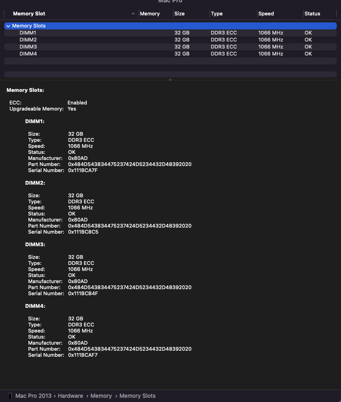Collapse the Memory Slots disclosure chevron
Viewport: 341px width, 402px height.
point(8,26)
